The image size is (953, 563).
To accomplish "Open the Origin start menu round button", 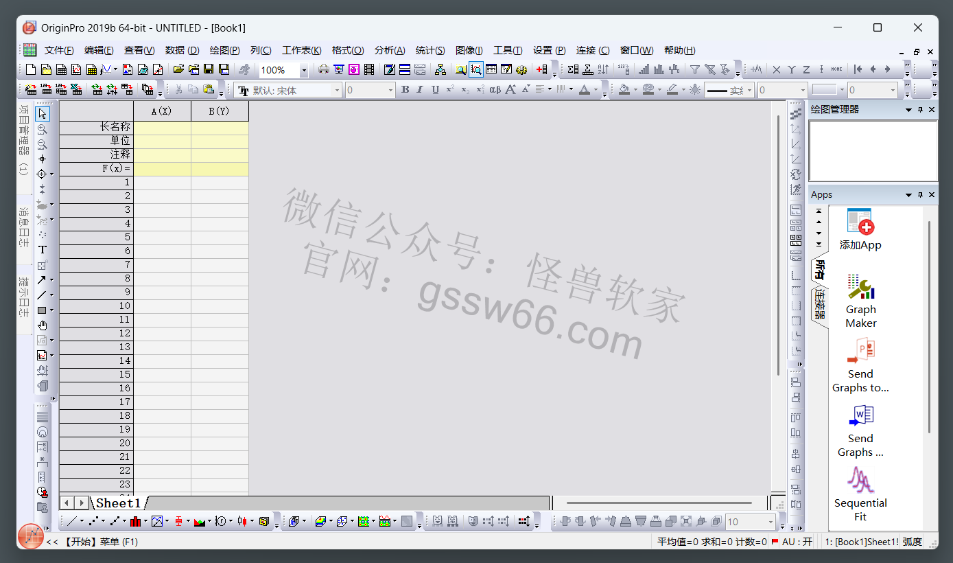I will 31,536.
